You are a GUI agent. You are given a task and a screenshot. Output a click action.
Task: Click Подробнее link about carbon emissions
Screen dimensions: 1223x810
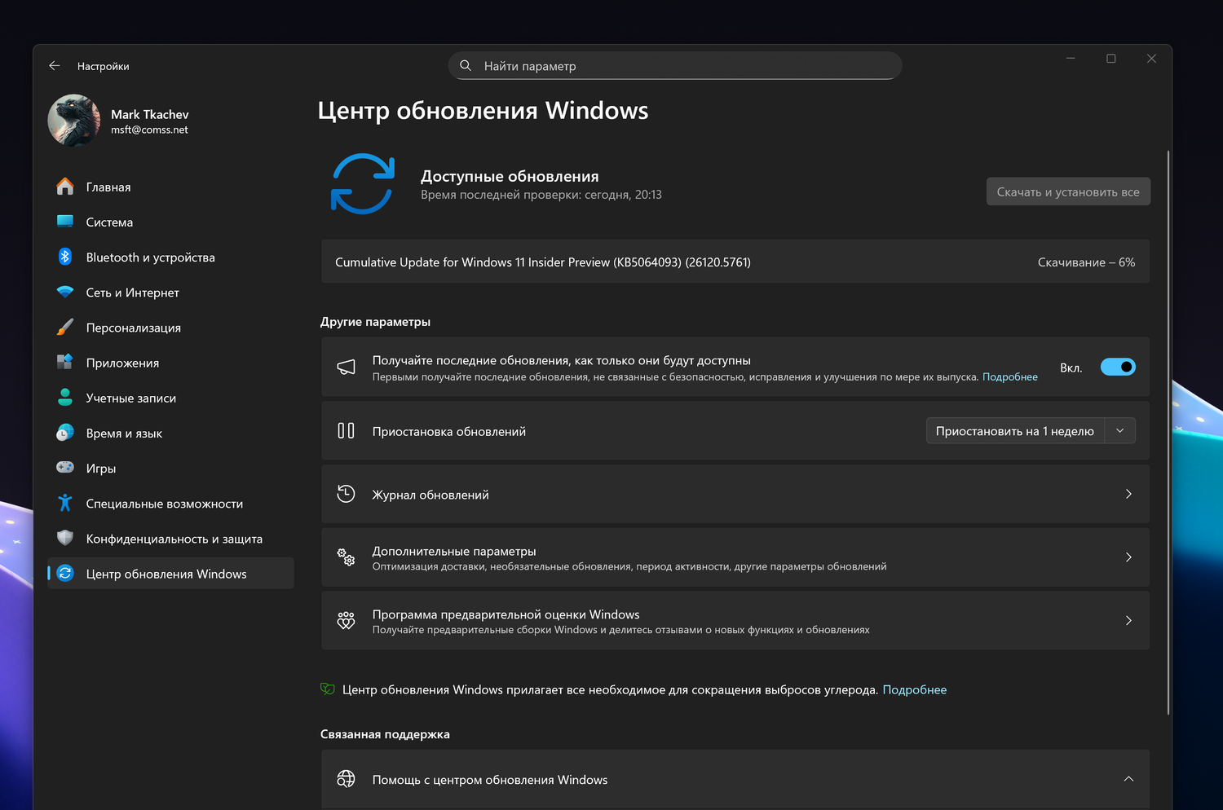coord(914,690)
